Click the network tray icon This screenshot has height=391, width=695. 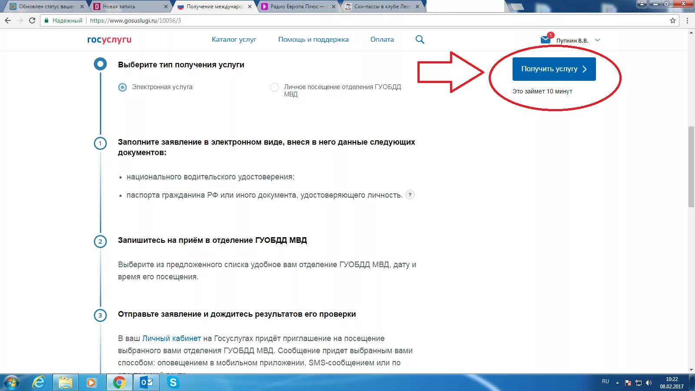click(639, 383)
